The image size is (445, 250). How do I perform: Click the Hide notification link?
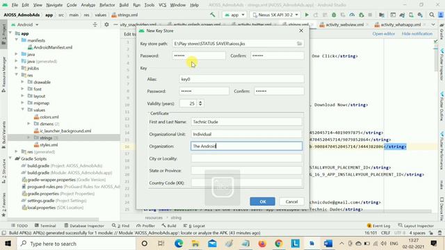click(x=417, y=34)
